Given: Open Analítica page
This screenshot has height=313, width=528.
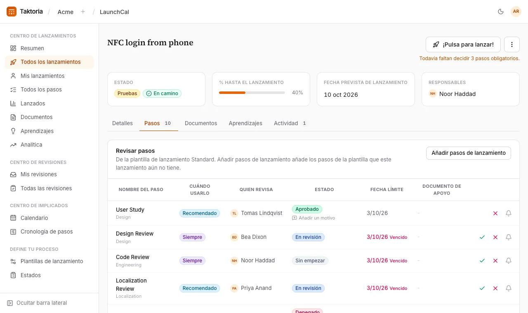Looking at the screenshot, I should tap(49, 145).
